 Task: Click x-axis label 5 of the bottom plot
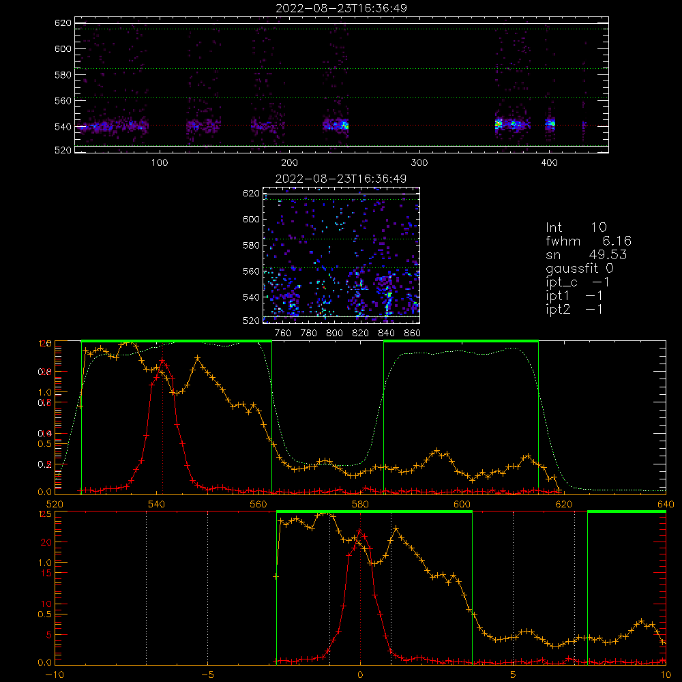click(x=513, y=675)
